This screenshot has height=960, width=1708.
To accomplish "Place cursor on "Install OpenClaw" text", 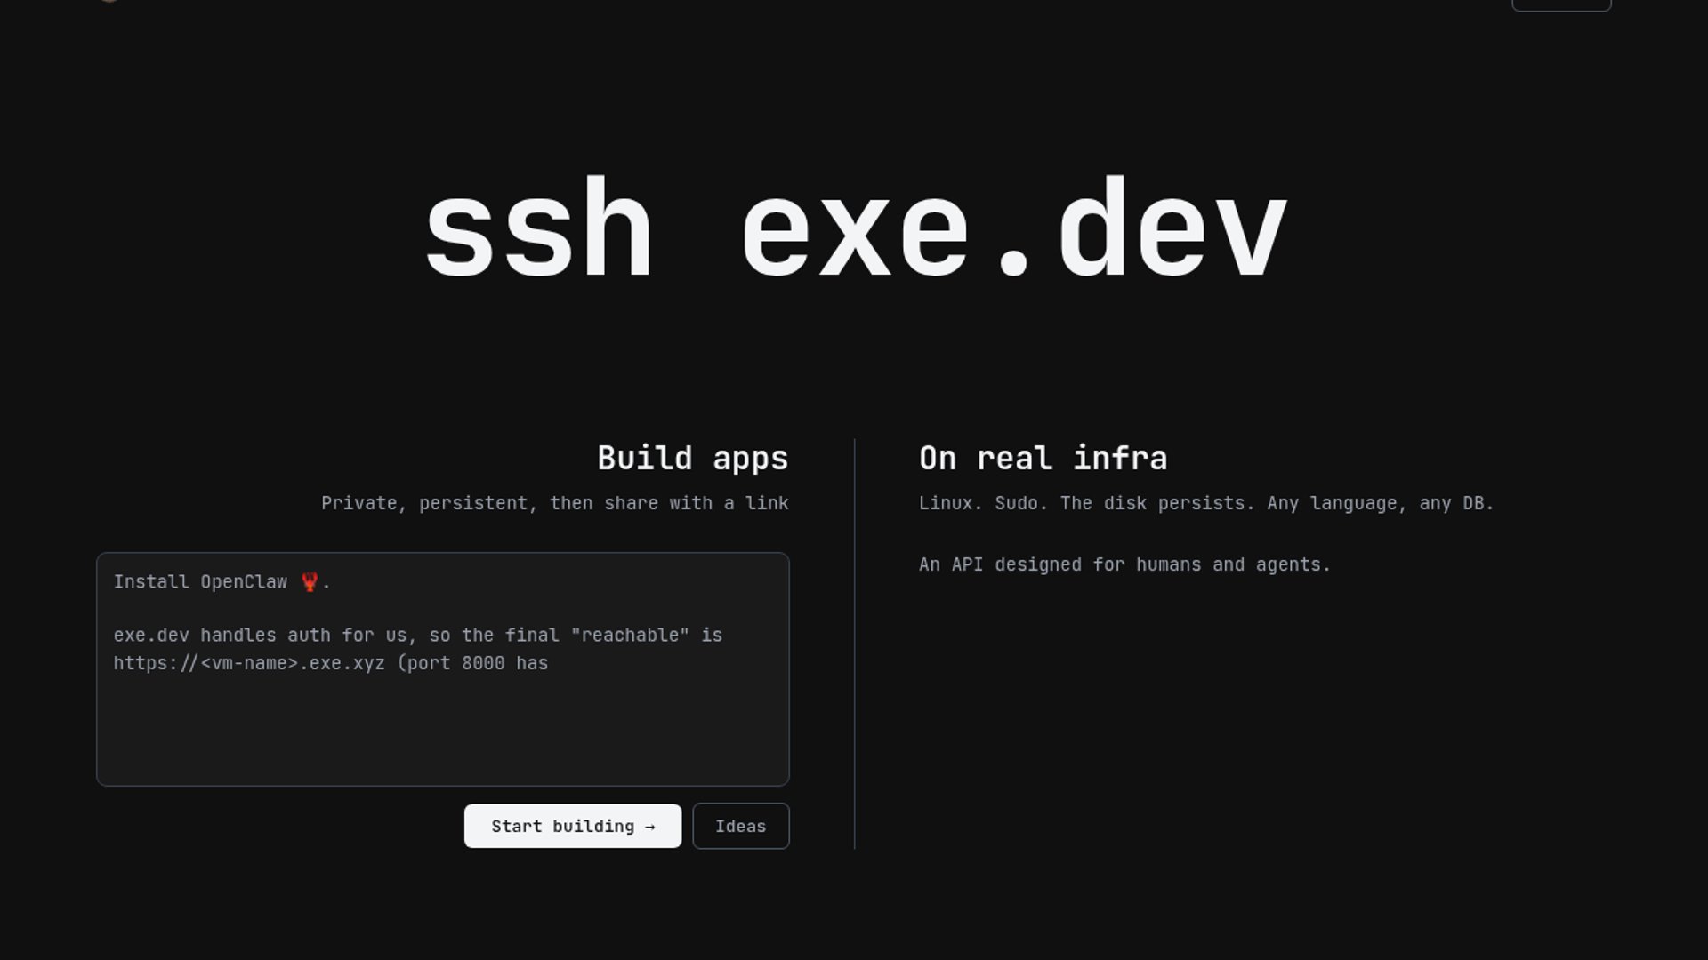I will 200,582.
